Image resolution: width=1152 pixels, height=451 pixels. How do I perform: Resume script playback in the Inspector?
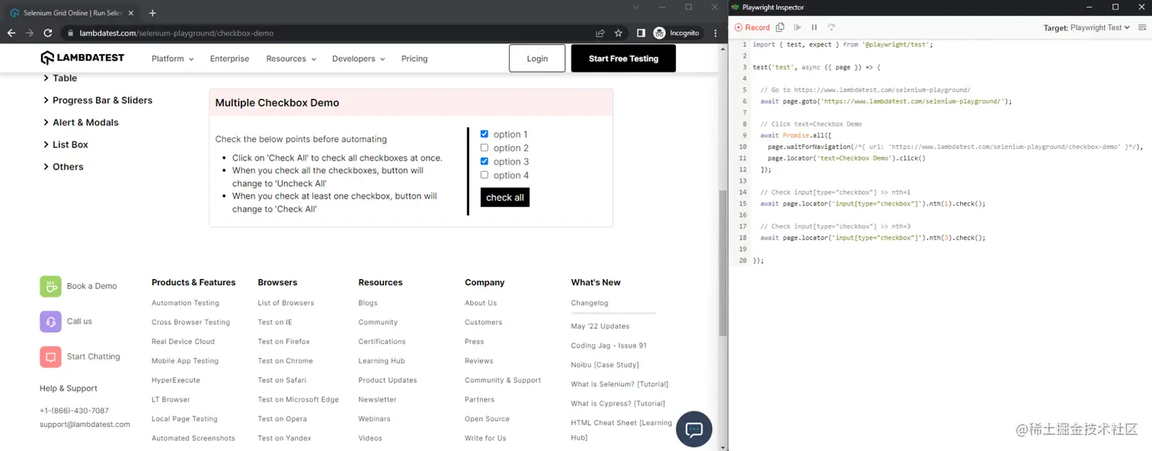click(x=797, y=27)
